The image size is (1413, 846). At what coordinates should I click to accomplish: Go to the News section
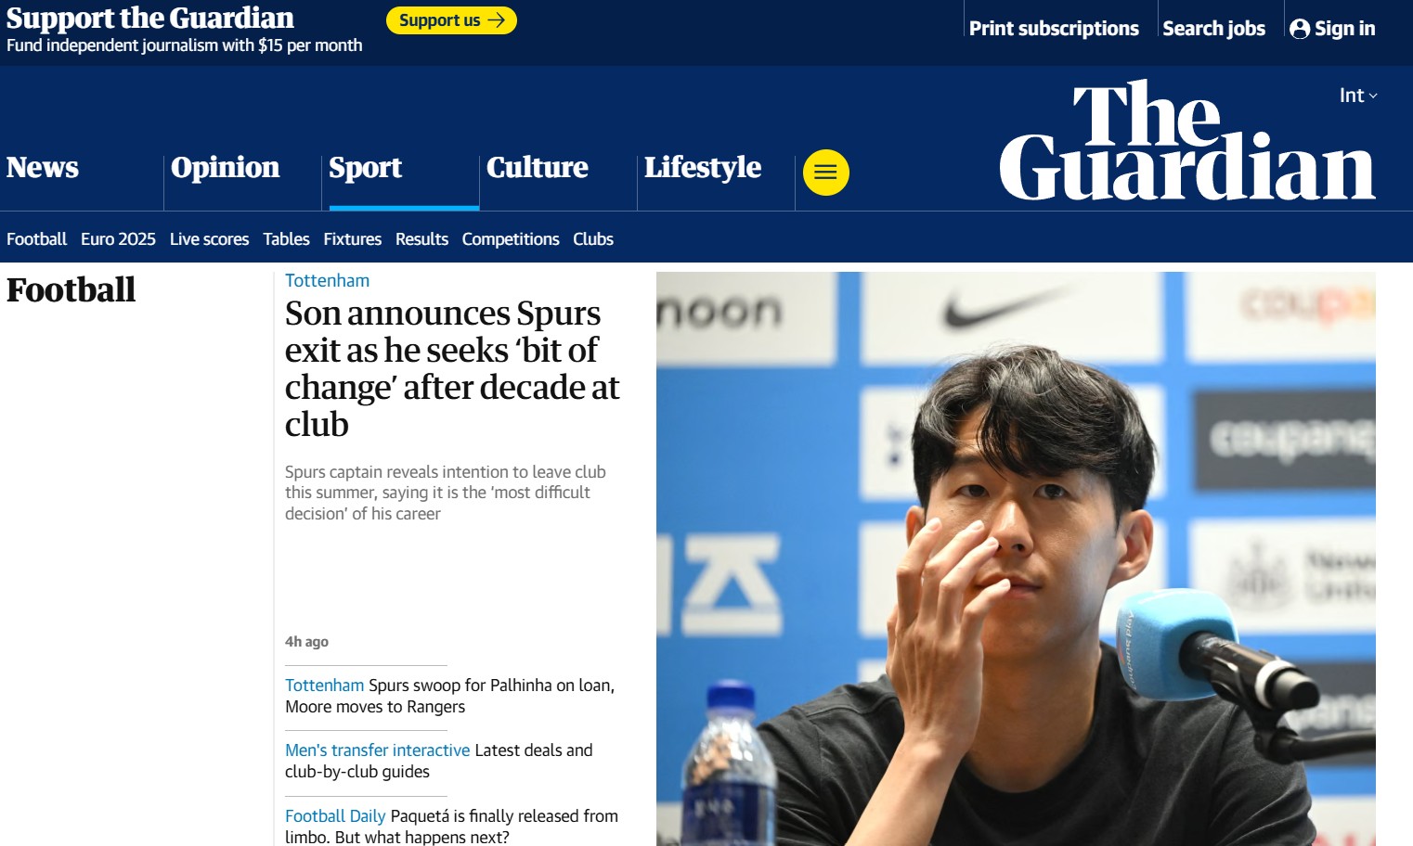tap(43, 168)
